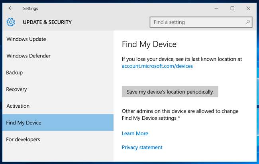Click the UPDATE & SECURITY header text
Screen dimensions: 259x164
(47, 22)
